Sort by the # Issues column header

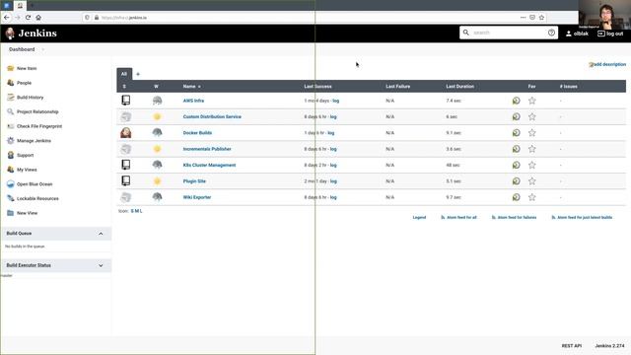click(x=568, y=87)
